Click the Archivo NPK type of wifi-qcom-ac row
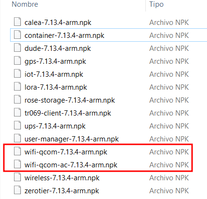Screen dimensions: 207x199 point(169,165)
